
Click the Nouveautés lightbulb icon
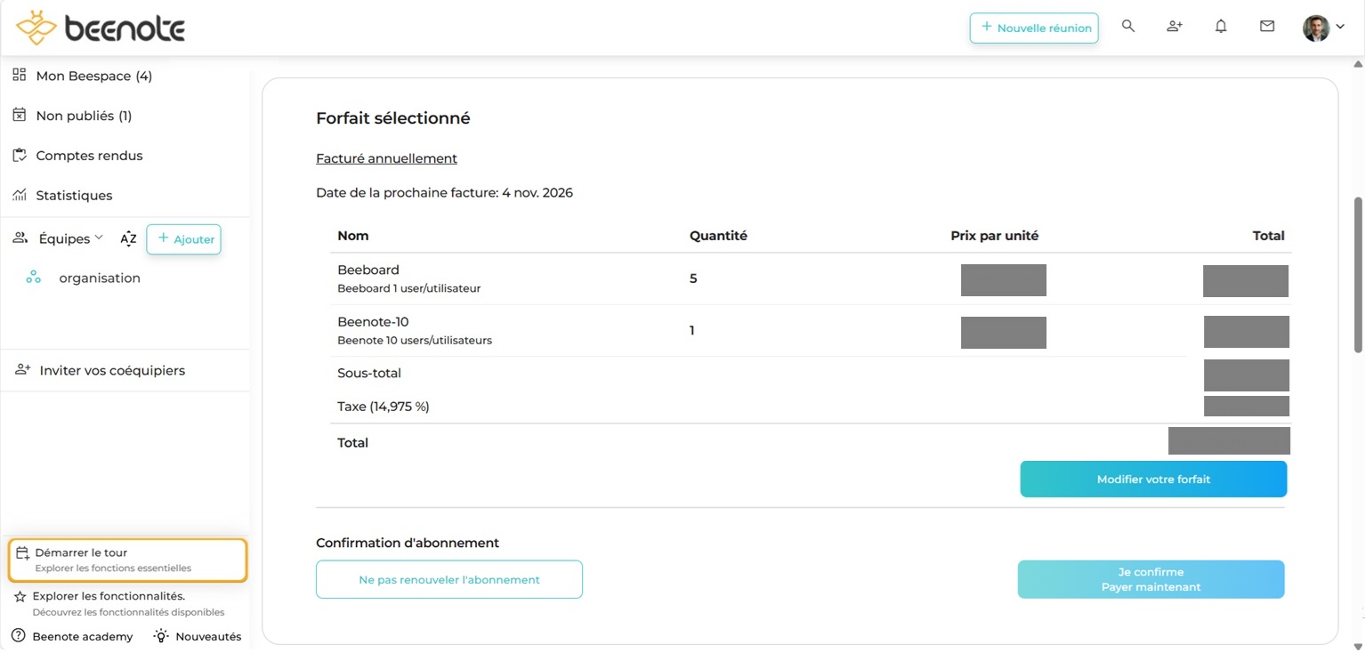pyautogui.click(x=161, y=636)
